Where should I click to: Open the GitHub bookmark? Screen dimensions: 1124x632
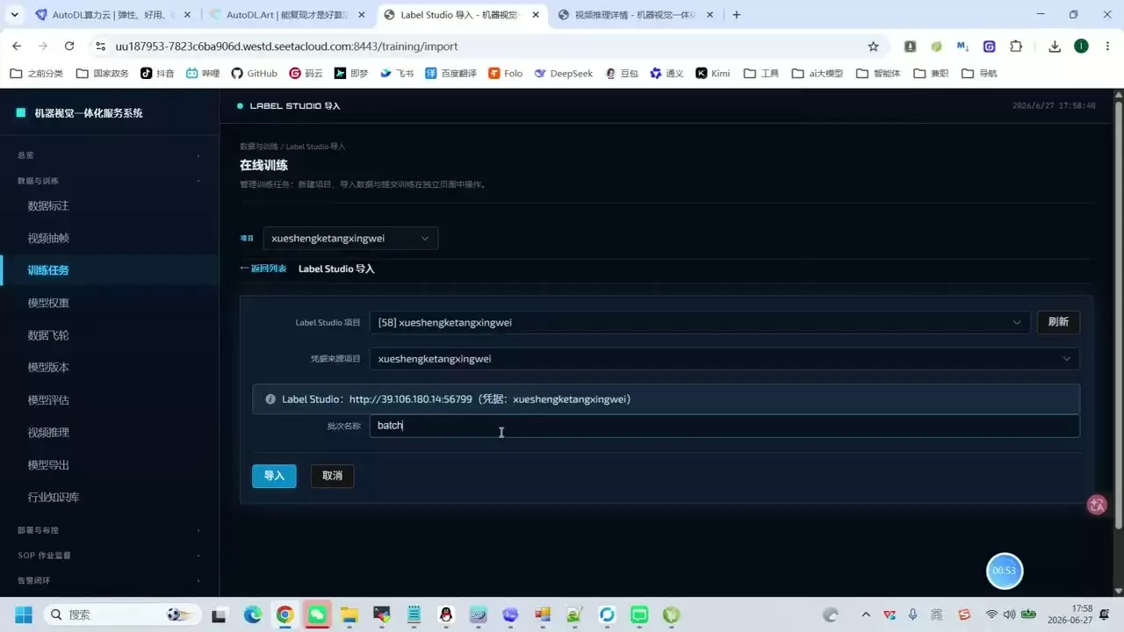tap(254, 74)
